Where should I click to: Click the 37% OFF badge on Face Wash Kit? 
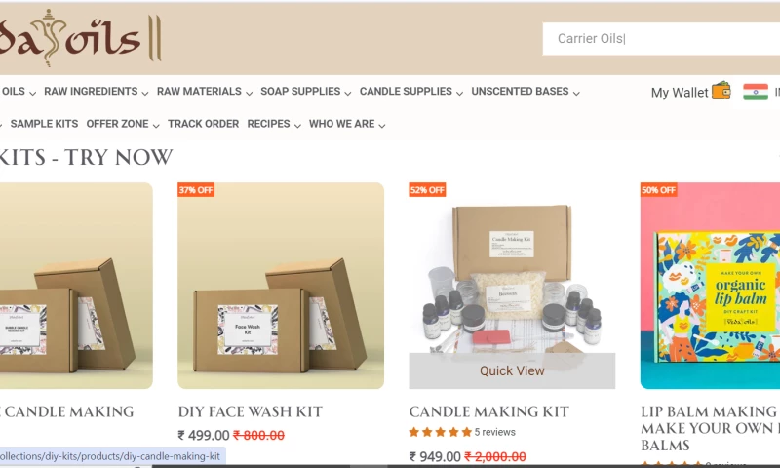click(x=196, y=189)
